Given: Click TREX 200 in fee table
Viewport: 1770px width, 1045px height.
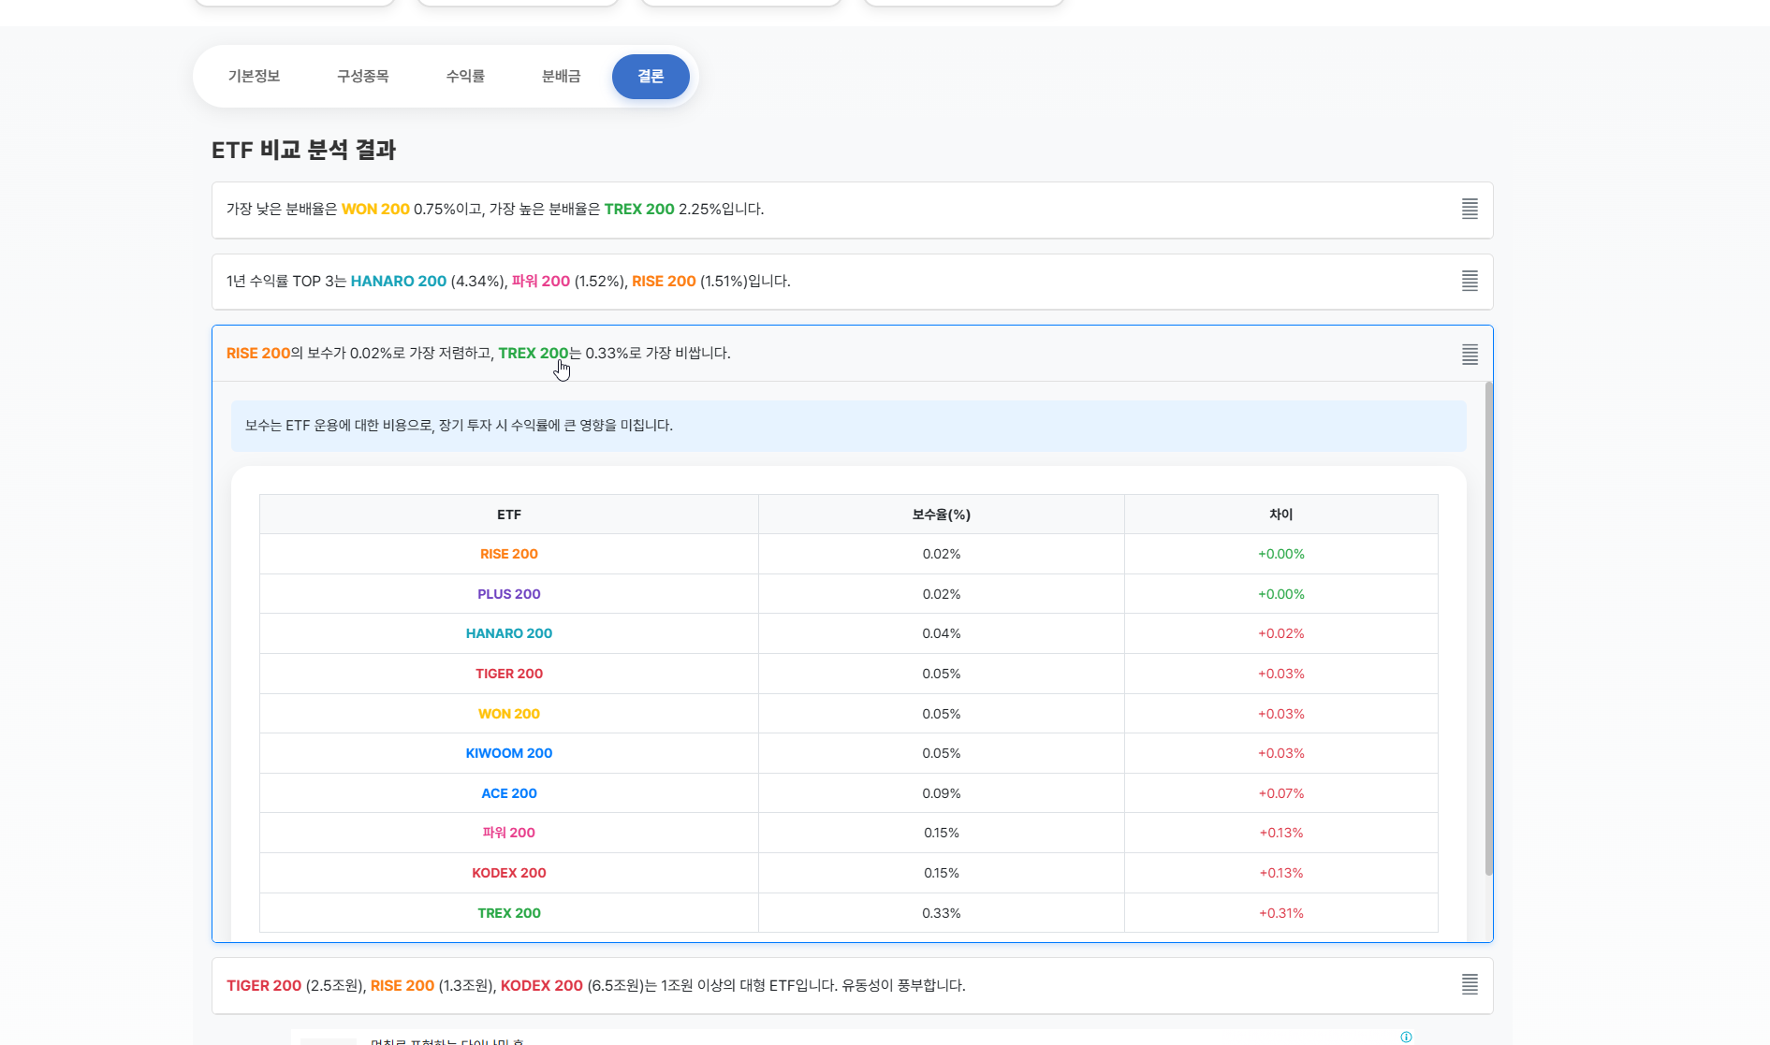Looking at the screenshot, I should tap(508, 913).
